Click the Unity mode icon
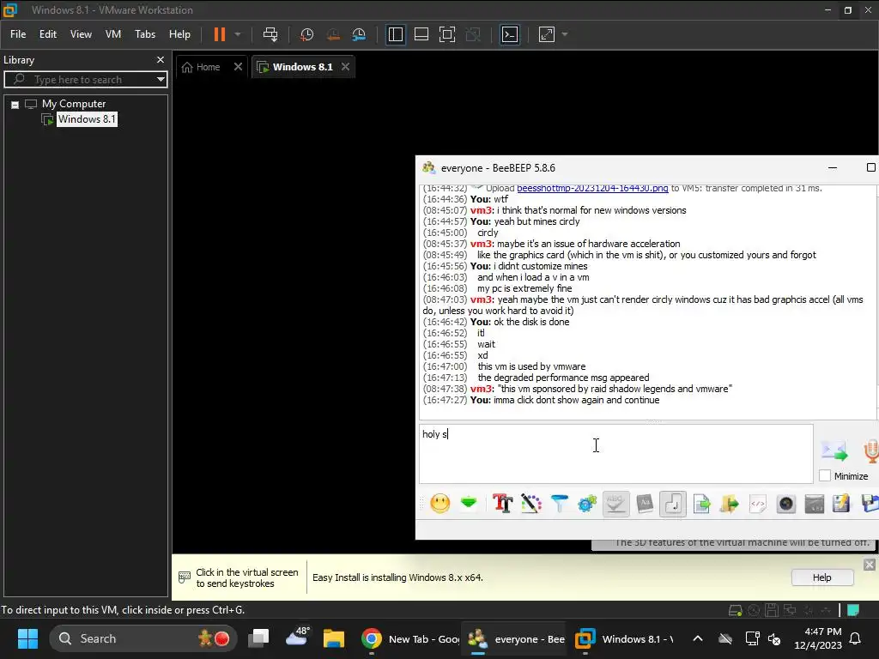Image resolution: width=879 pixels, height=659 pixels. coord(473,34)
